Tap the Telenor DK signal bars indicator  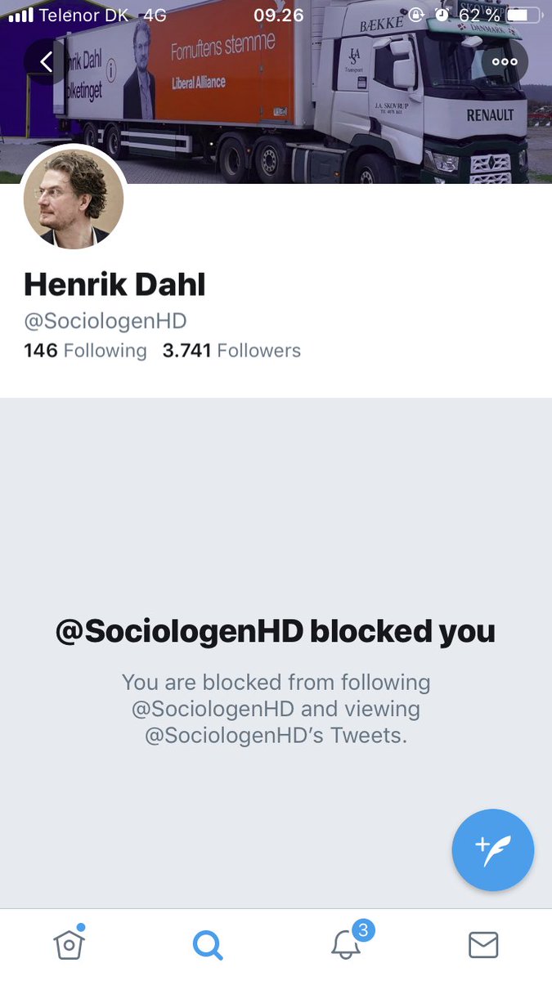20,15
